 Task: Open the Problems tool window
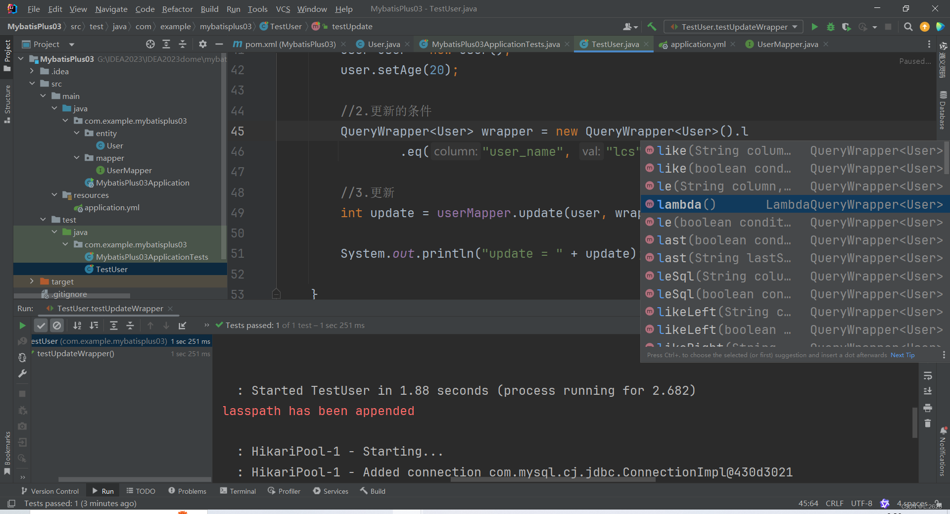[x=187, y=491]
